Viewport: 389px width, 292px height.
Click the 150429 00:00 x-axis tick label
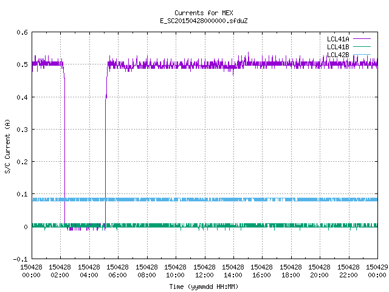pos(377,271)
